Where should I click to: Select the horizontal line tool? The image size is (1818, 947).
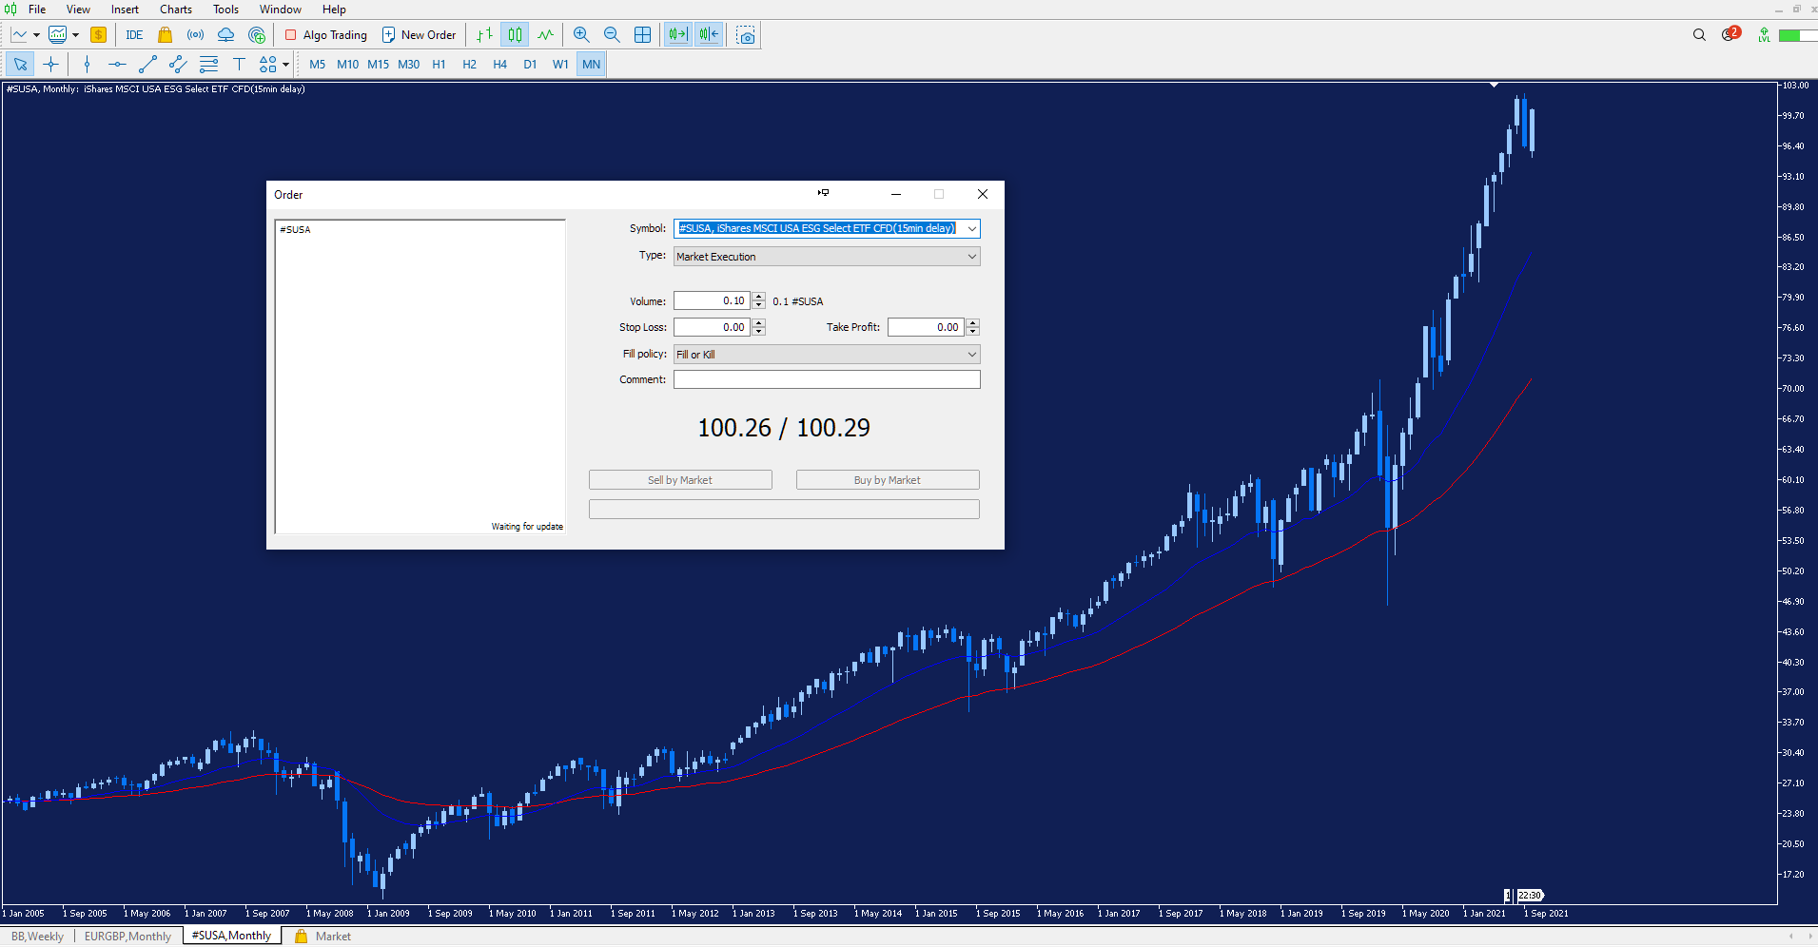coord(117,64)
